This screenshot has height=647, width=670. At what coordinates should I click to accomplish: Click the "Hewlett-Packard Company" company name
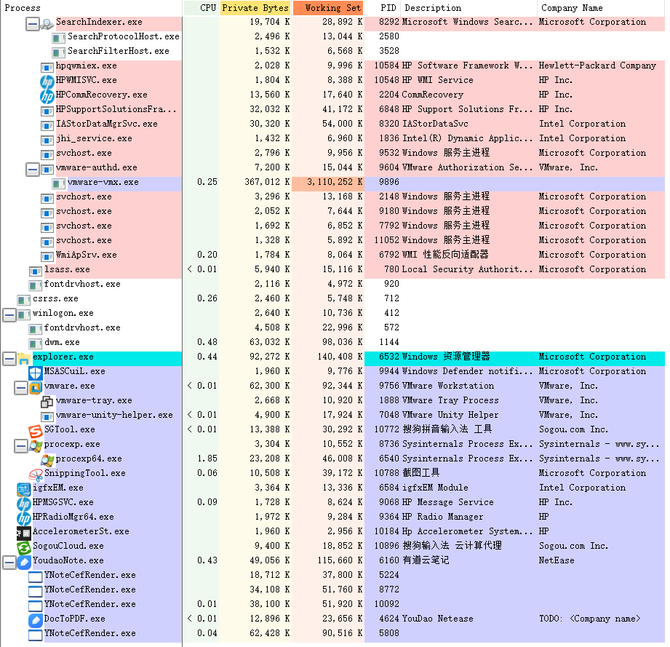597,66
